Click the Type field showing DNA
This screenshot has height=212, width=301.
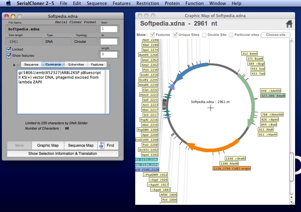(x=57, y=42)
